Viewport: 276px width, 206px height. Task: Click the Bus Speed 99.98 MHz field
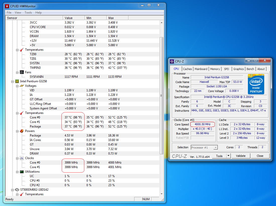202,133
